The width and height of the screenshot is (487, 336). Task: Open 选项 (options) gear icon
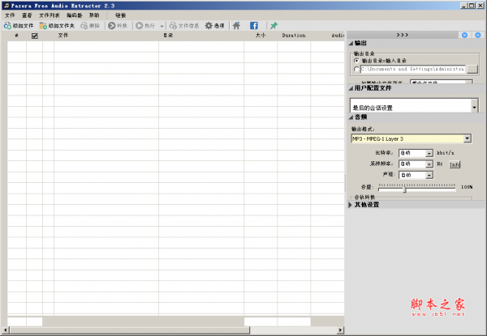coord(209,26)
